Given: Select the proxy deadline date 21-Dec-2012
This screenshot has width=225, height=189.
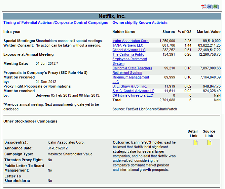Looking at the screenshot, I should (x=46, y=82).
